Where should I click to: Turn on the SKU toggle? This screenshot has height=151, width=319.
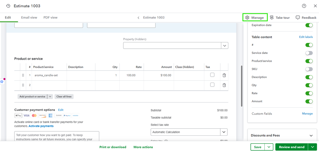point(309,69)
